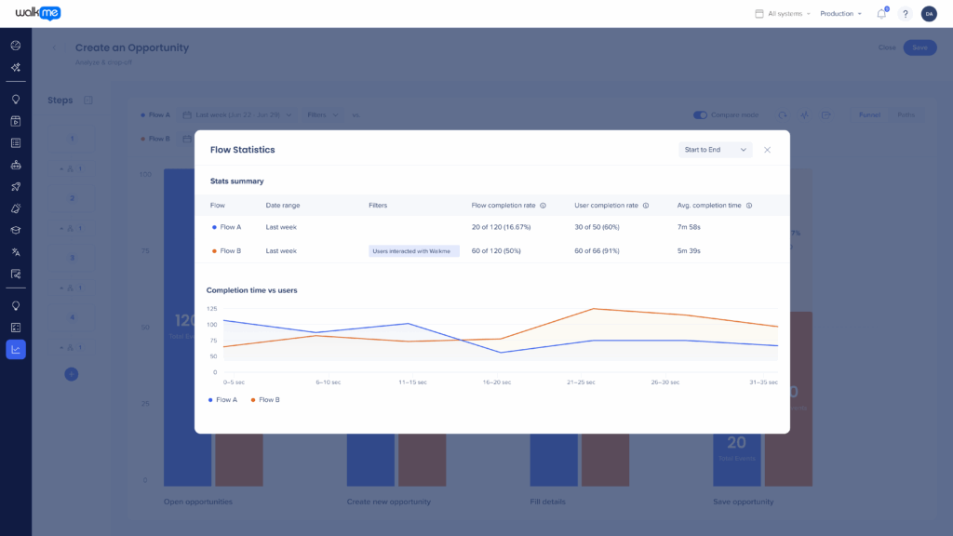Click the Completion time vs users heading
The height and width of the screenshot is (536, 953).
click(251, 290)
